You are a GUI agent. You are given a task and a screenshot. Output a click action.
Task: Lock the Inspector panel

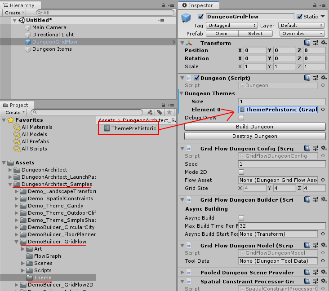315,5
